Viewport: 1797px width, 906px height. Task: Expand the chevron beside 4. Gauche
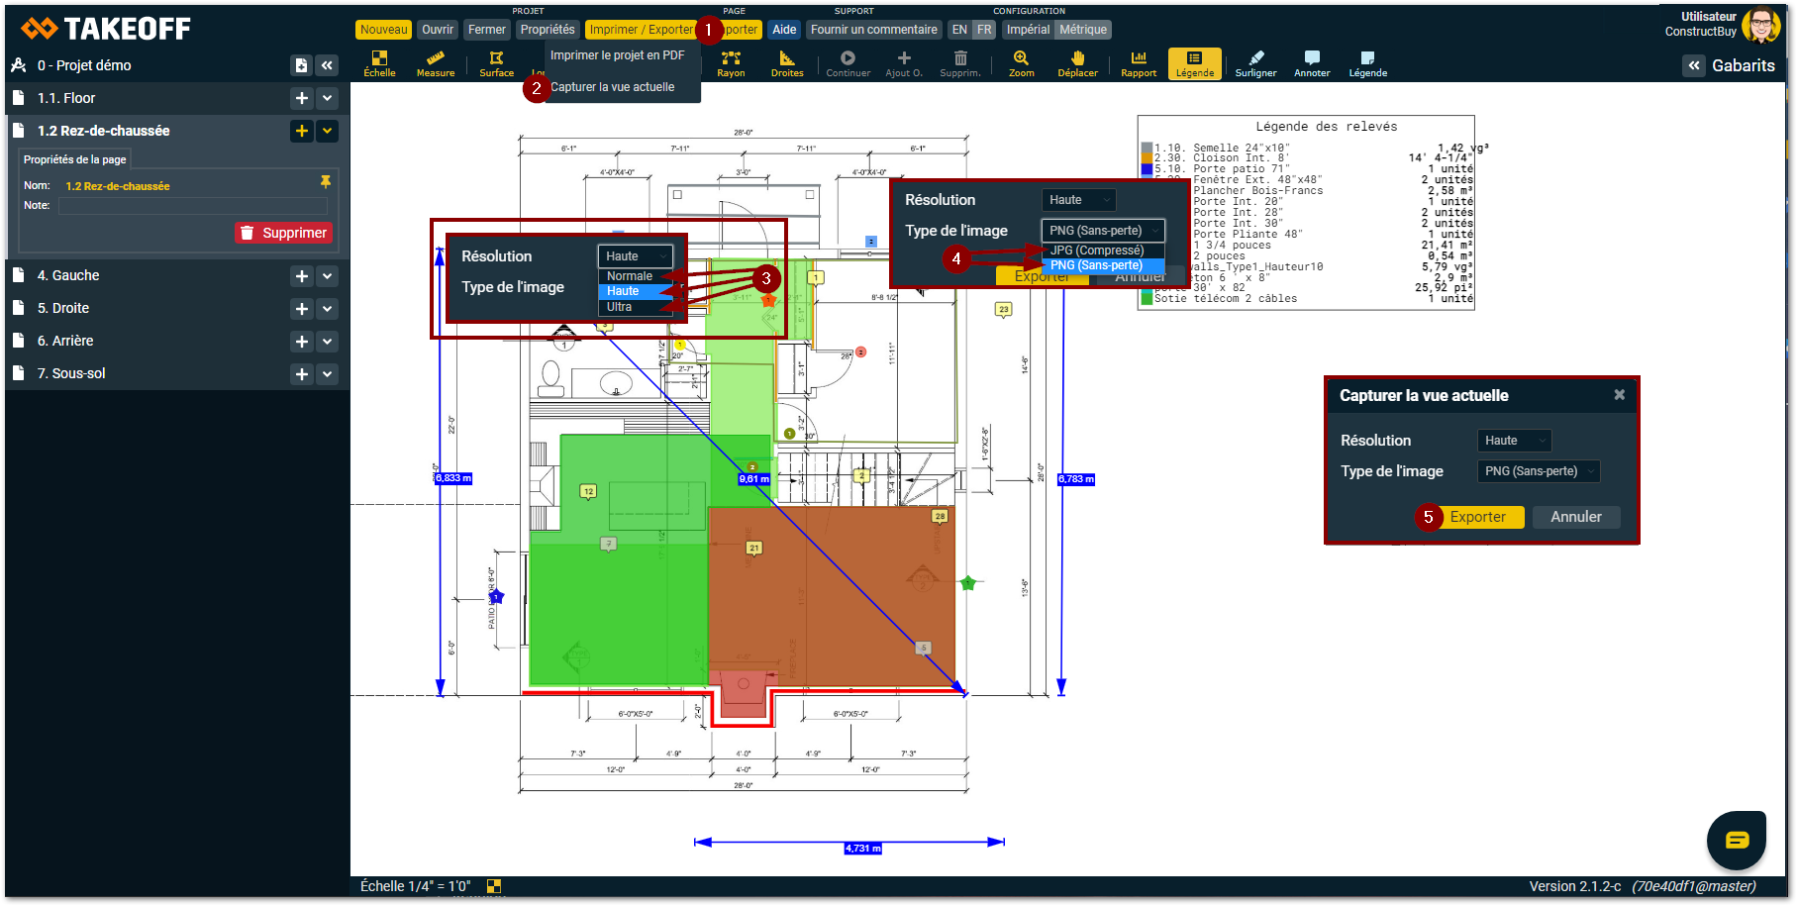(x=328, y=276)
